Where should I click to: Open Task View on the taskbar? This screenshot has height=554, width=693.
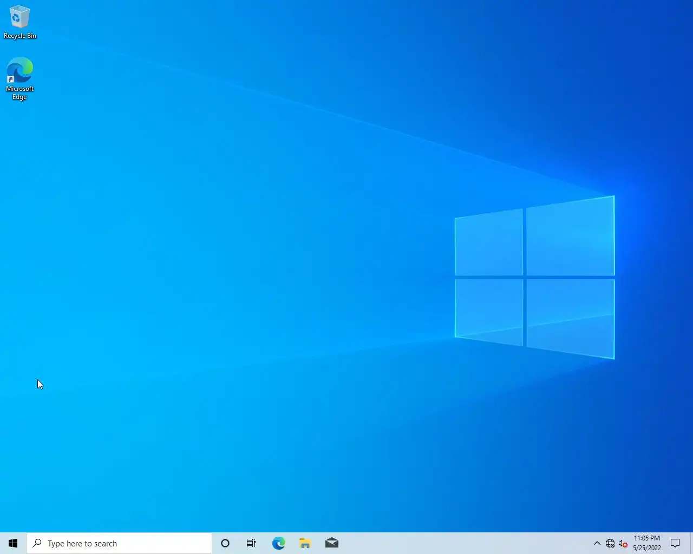click(251, 543)
